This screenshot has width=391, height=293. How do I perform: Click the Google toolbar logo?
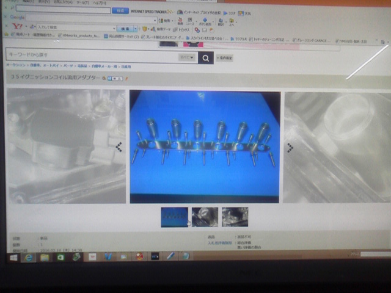coord(17,17)
